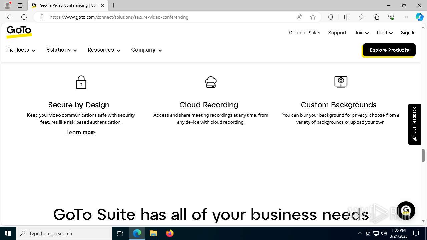Click Explore Products button

[389, 50]
